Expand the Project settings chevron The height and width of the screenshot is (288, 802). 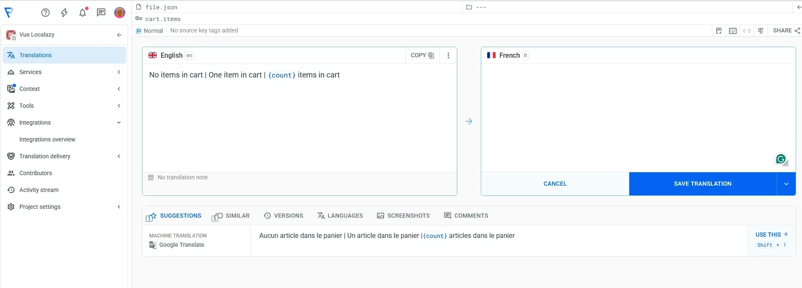click(x=119, y=207)
